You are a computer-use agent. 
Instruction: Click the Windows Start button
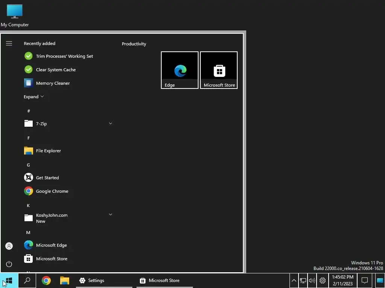point(9,280)
